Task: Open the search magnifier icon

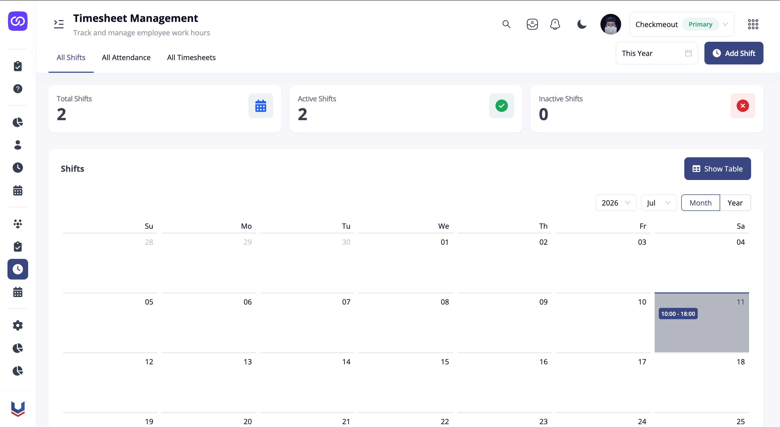Action: pyautogui.click(x=506, y=24)
